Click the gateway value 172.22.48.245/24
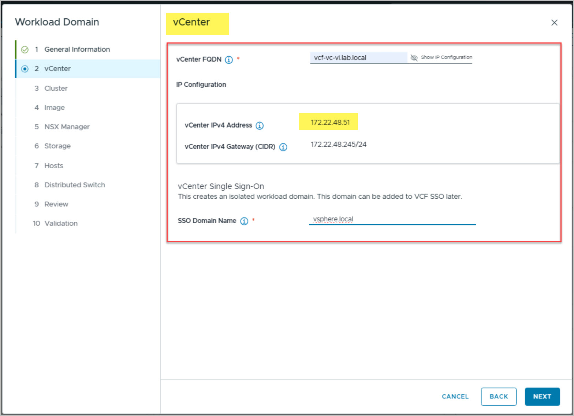The height and width of the screenshot is (416, 574). (x=339, y=144)
